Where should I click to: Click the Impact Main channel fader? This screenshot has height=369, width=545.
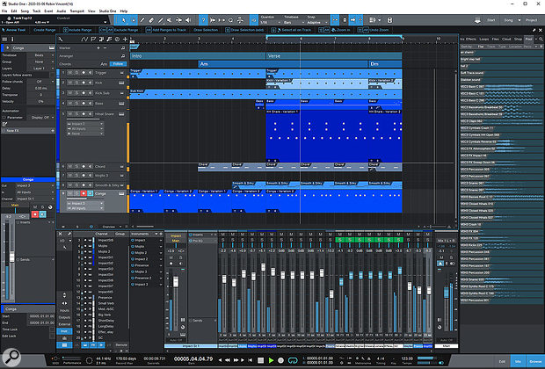pyautogui.click(x=176, y=281)
